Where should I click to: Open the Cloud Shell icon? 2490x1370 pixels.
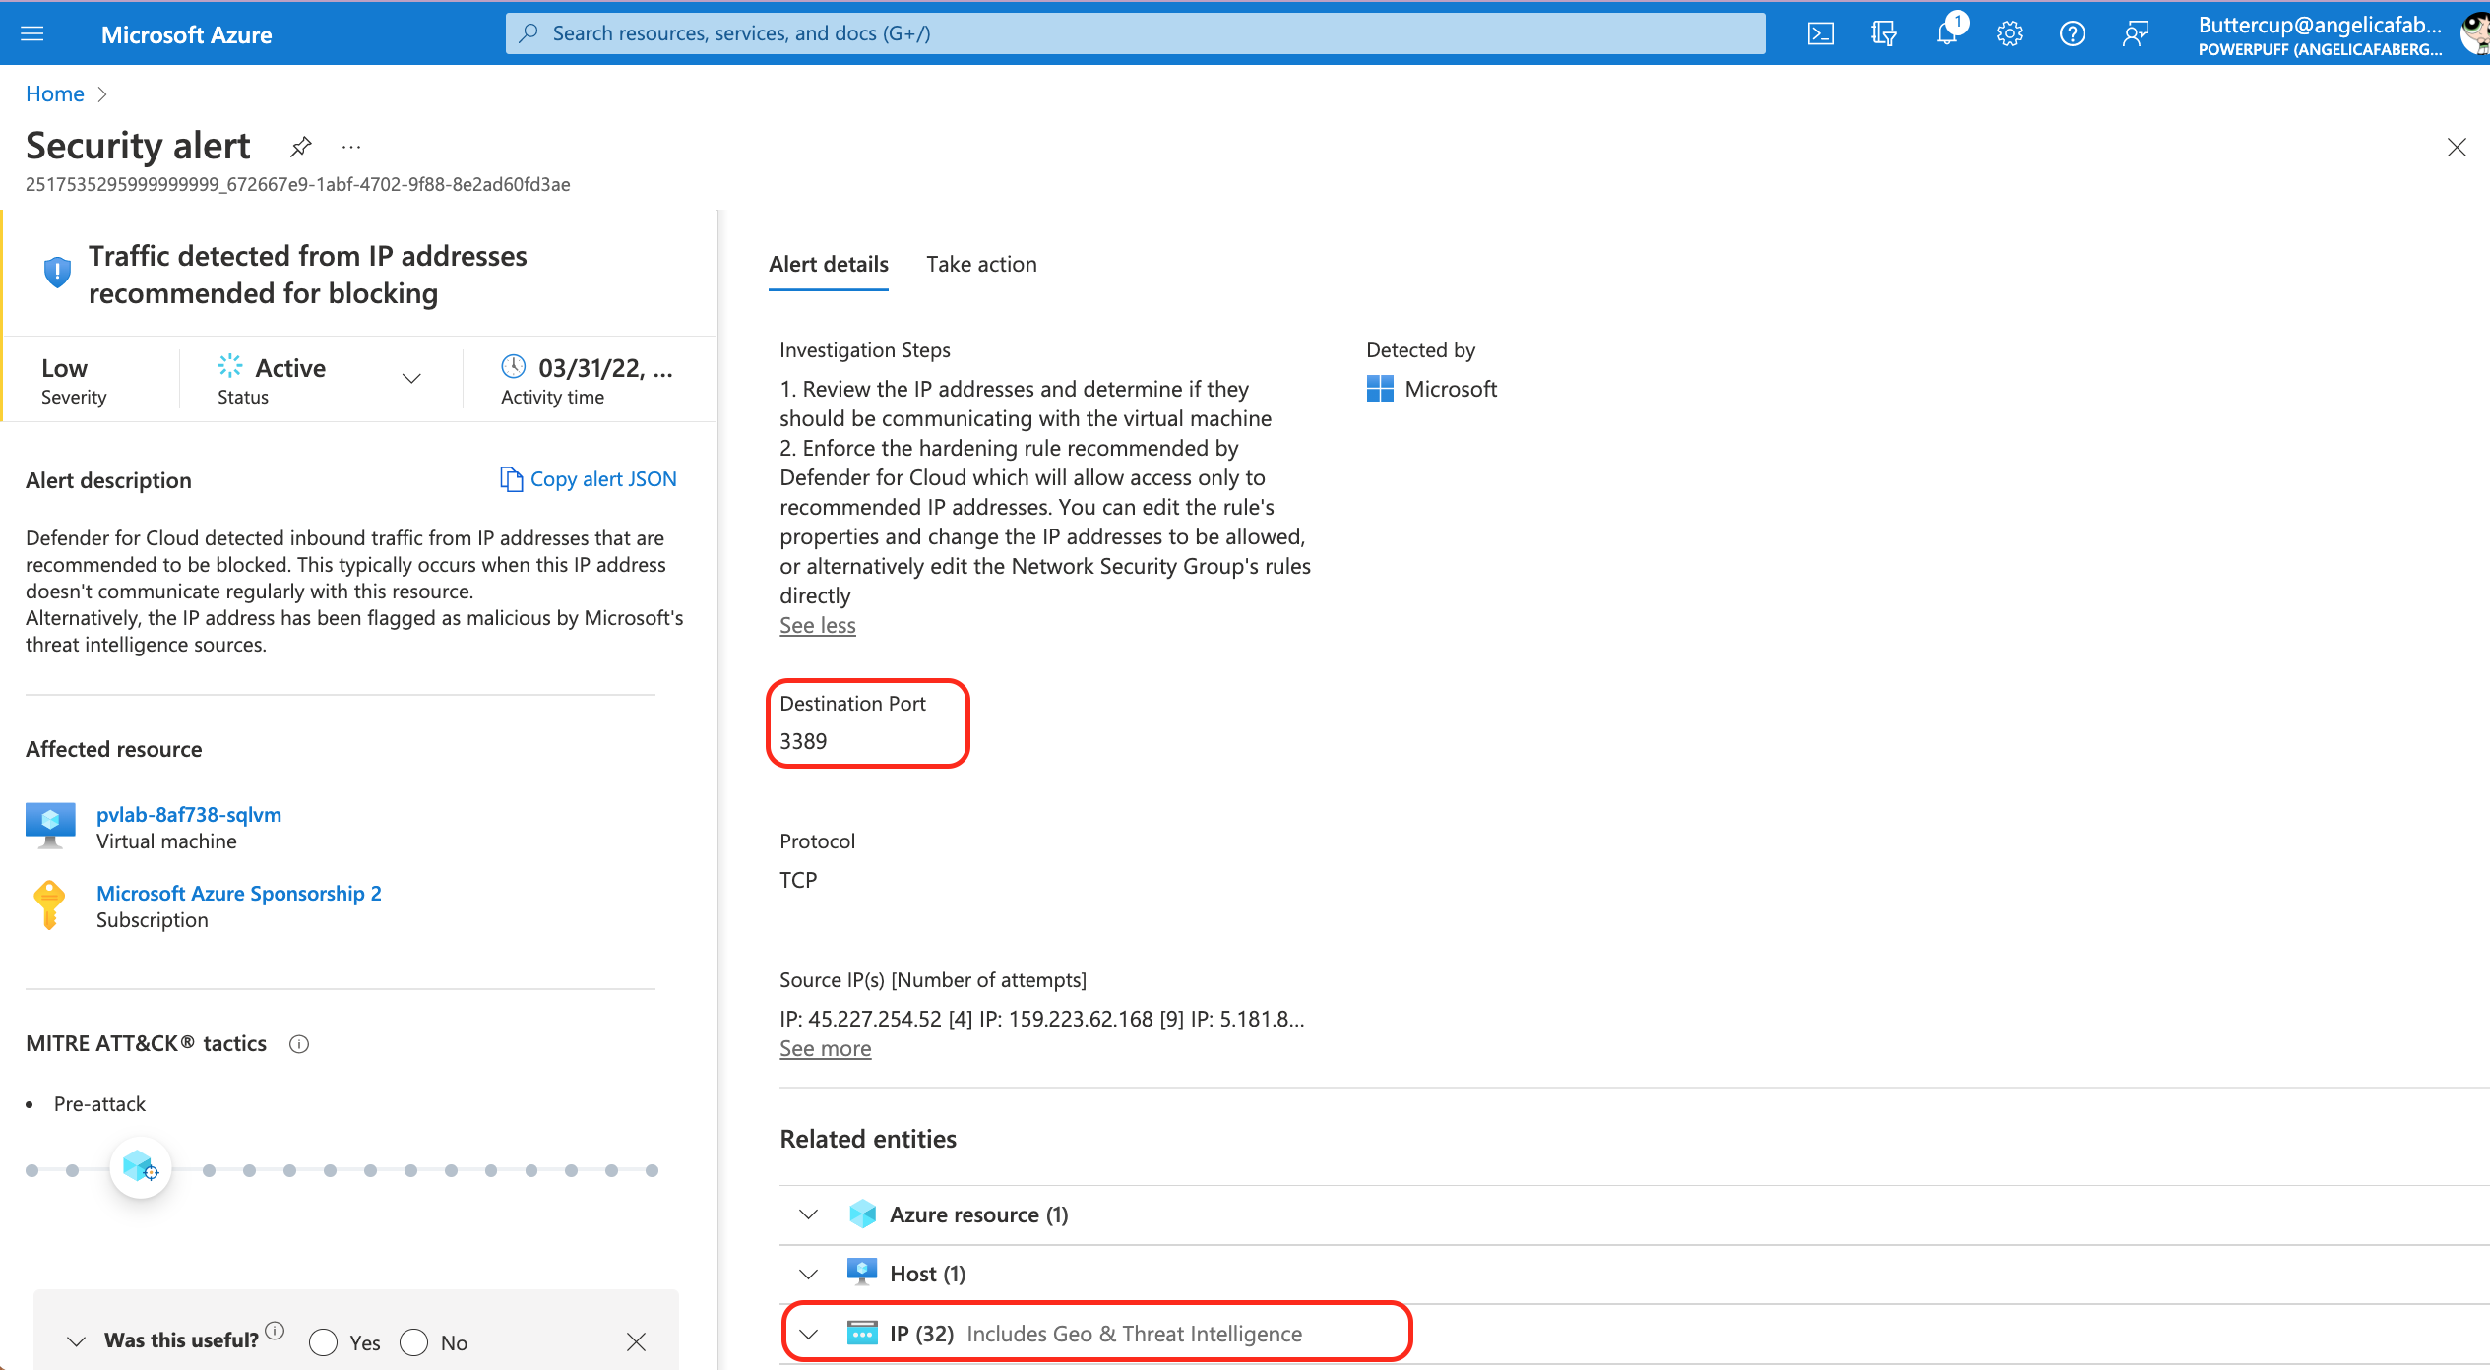click(1820, 33)
